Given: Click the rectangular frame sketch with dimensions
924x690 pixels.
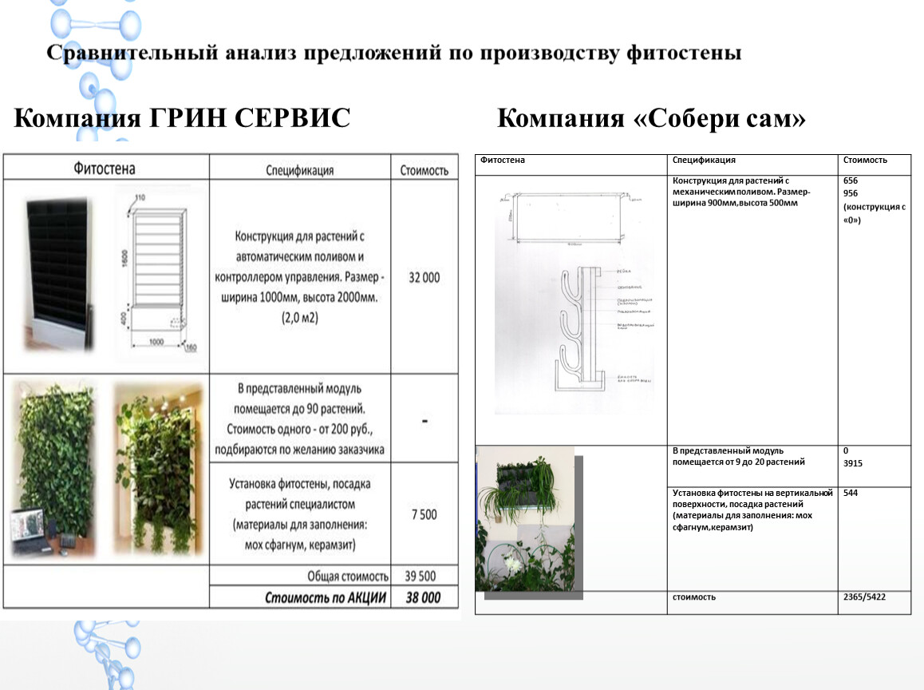Looking at the screenshot, I should [x=570, y=217].
